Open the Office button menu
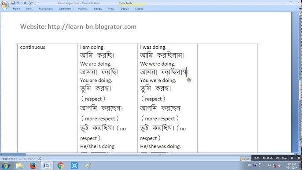Screen dimensions: 302x170 4,5
